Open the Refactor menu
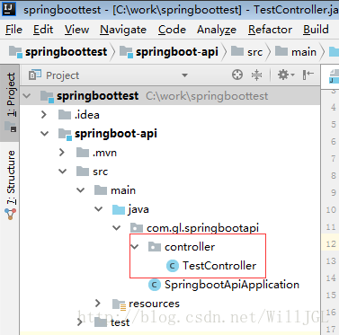The height and width of the screenshot is (335, 339). (270, 30)
